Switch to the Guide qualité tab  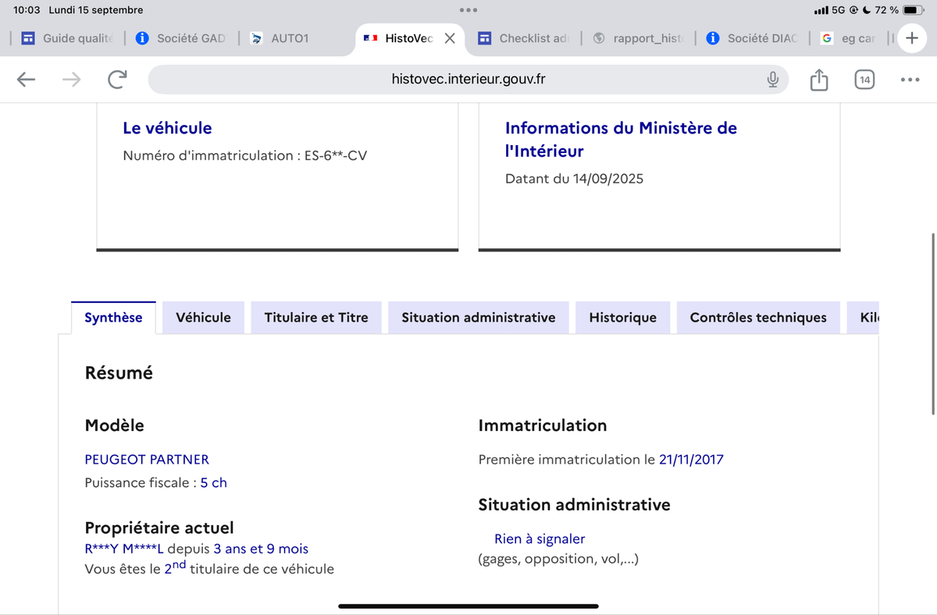[67, 37]
